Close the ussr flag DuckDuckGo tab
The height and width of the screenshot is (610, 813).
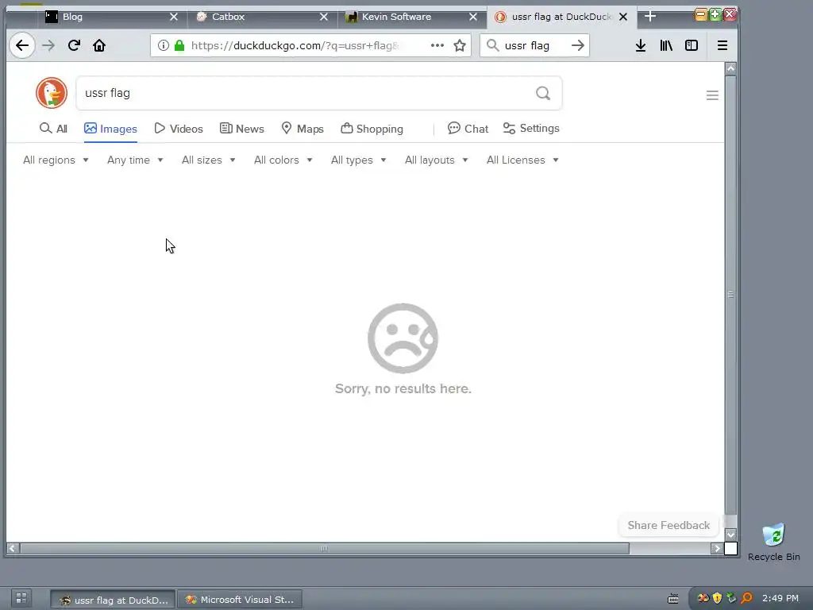[x=623, y=17]
